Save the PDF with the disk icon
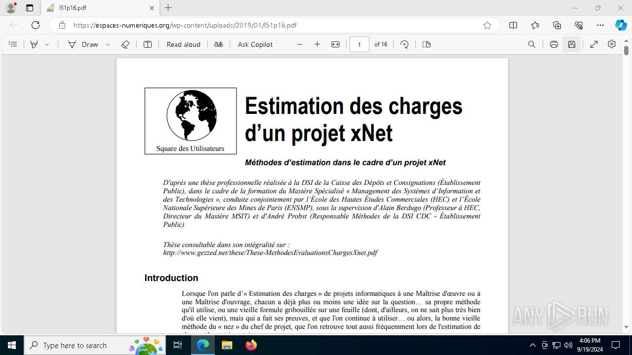The width and height of the screenshot is (632, 355). [x=572, y=44]
